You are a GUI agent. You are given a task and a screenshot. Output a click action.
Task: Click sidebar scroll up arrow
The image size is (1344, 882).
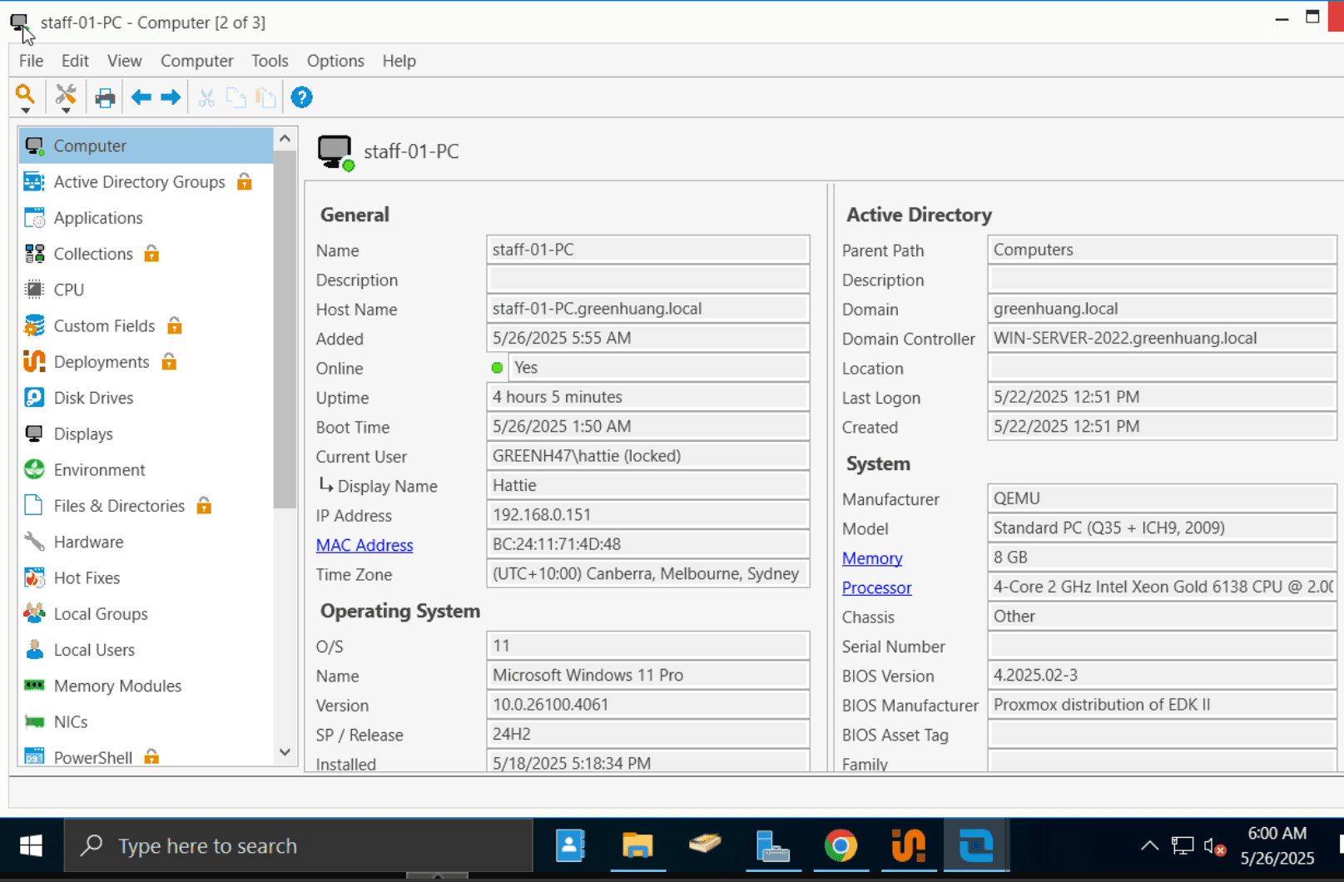coord(285,138)
